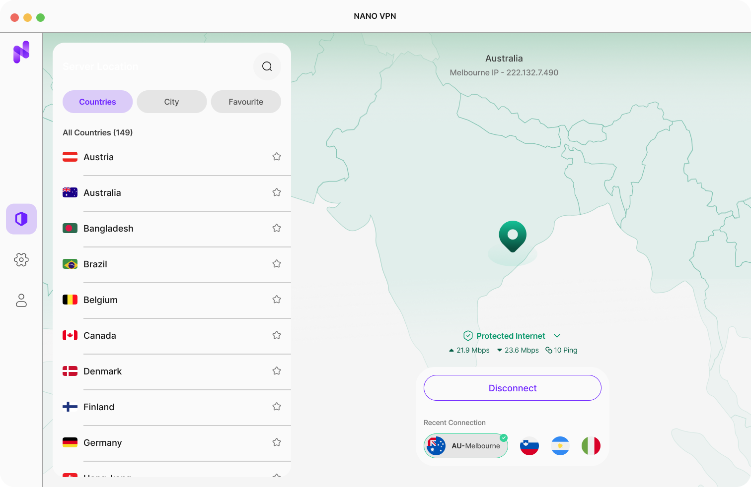Screen dimensions: 751x487
Task: Favourite Bangladesh with its star
Action: [277, 228]
